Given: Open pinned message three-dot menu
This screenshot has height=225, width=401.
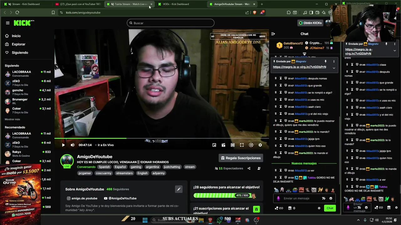Looking at the screenshot, I should 334,62.
